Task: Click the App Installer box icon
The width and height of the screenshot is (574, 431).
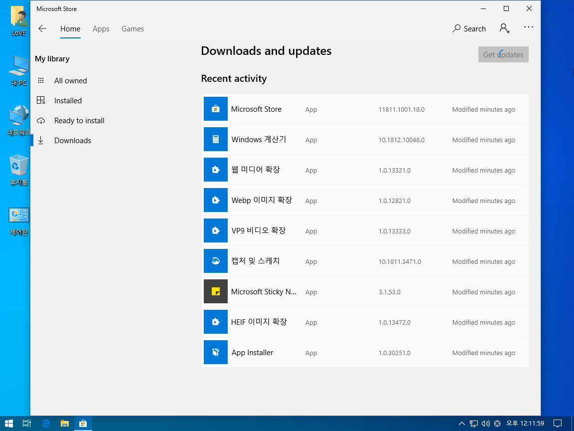Action: (216, 352)
